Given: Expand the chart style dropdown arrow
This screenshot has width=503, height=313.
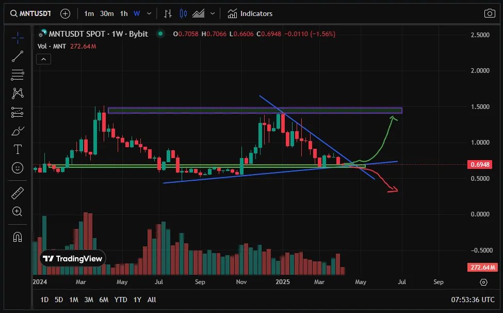Looking at the screenshot, I should pos(213,13).
